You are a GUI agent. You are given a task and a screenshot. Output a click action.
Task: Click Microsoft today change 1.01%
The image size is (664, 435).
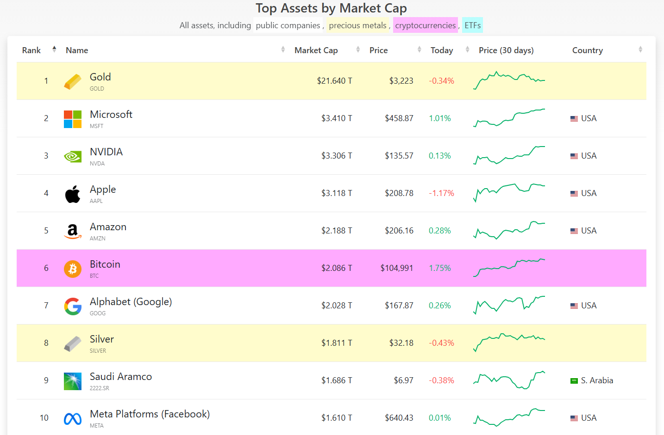click(x=440, y=118)
